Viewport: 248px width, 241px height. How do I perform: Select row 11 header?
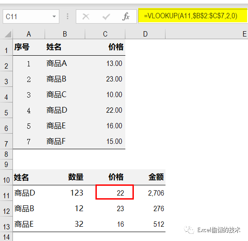point(6,193)
